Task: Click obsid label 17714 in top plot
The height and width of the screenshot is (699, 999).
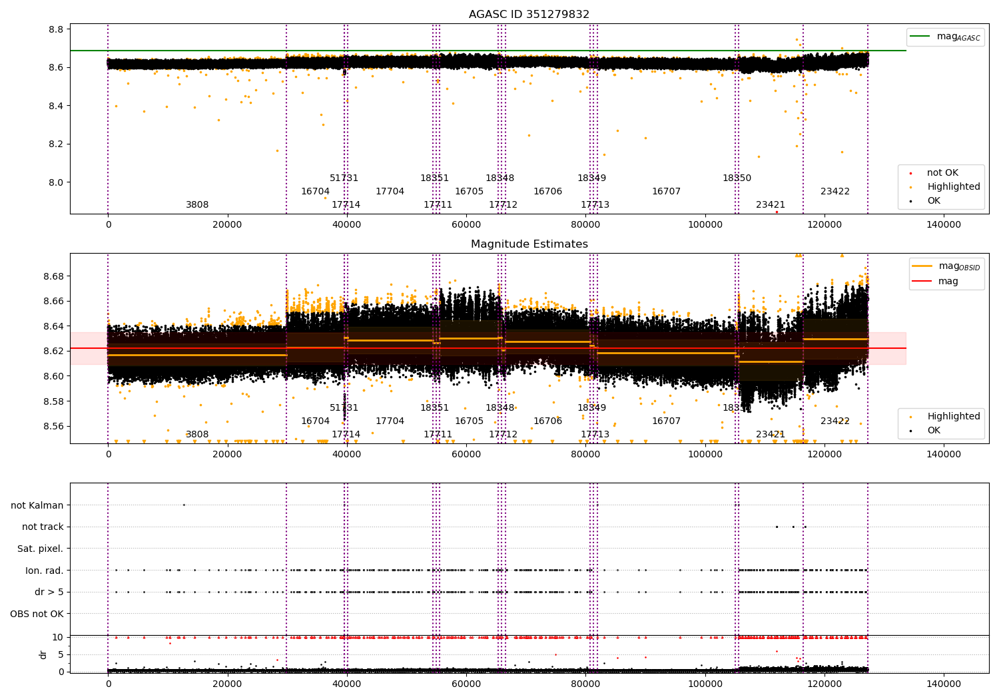Action: point(346,205)
